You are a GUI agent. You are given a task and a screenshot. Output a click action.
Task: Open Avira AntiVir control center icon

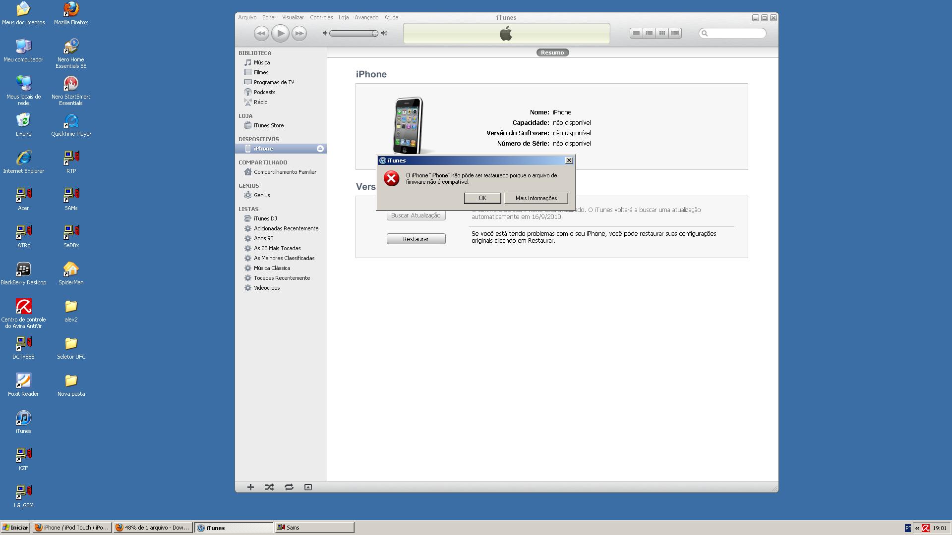coord(23,313)
